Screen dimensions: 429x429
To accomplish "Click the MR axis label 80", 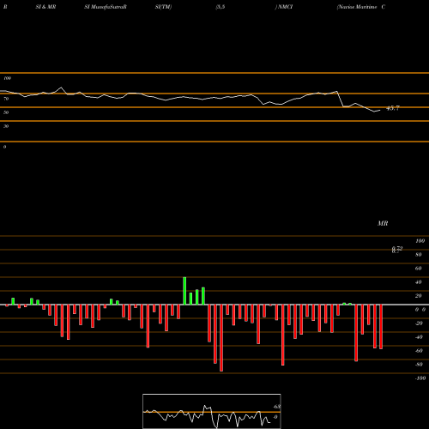I will [419, 255].
